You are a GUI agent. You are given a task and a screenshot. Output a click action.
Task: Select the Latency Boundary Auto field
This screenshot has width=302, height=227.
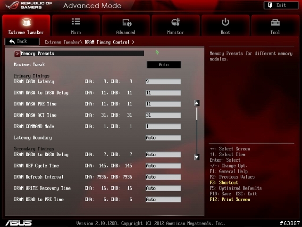tap(163, 138)
